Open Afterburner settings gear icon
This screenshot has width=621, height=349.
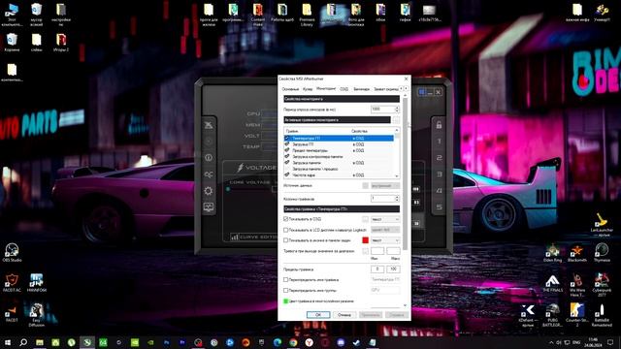[209, 191]
